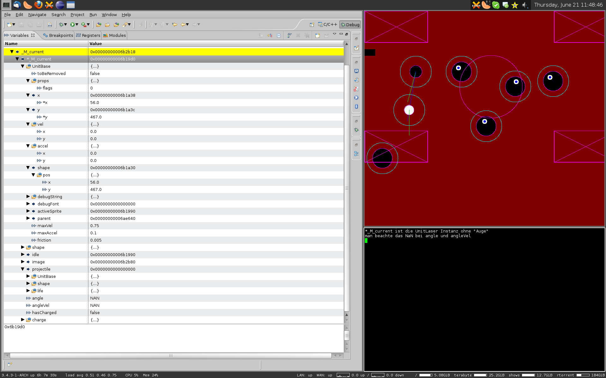Click the Open New View icon
The image size is (606, 378).
tap(318, 35)
